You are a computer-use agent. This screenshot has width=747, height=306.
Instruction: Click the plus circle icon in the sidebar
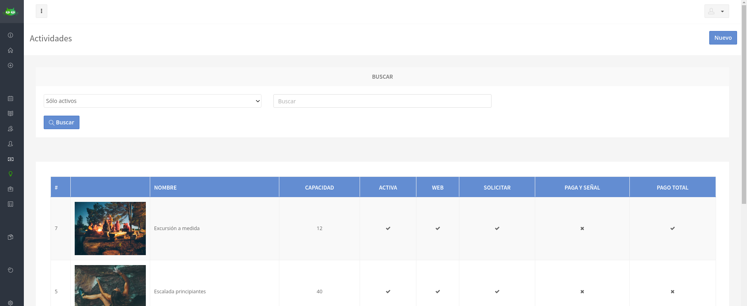pyautogui.click(x=10, y=66)
